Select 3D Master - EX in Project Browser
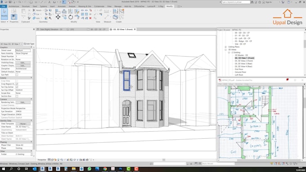306x172 pixels. point(241,55)
